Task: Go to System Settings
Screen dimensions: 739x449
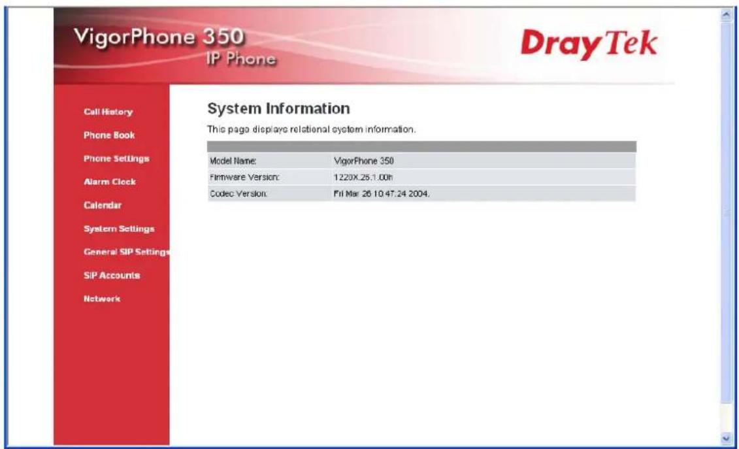Action: coord(119,229)
